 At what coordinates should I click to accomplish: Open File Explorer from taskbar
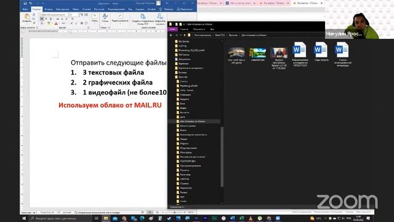pos(106,218)
